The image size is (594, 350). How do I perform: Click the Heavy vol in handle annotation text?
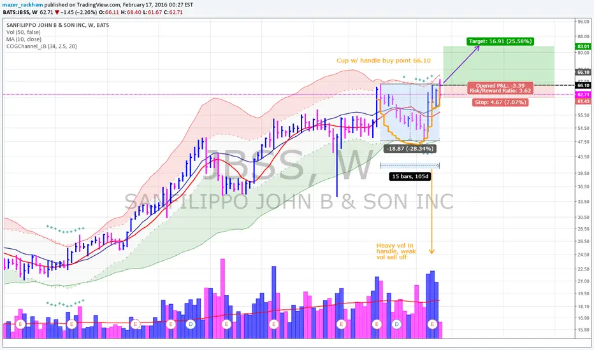pos(396,251)
